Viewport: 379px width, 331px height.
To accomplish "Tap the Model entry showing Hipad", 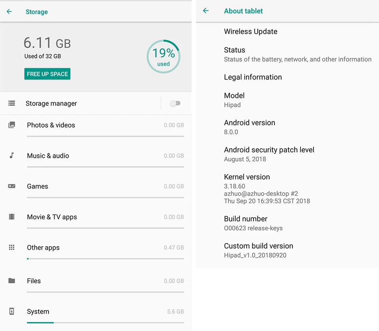I will tap(287, 100).
